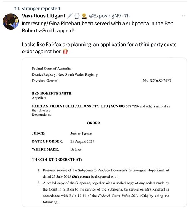
Task: Click the date '28 August 2025' in image
Action: (82, 141)
